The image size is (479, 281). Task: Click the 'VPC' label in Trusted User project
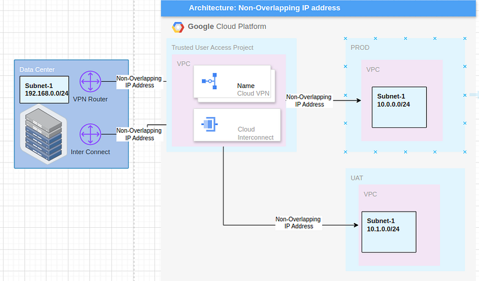click(183, 64)
